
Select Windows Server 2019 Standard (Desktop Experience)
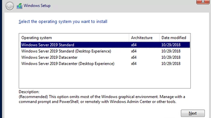(x=105, y=51)
